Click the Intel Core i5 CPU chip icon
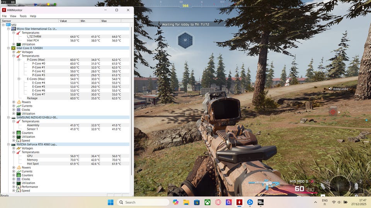 [14, 48]
